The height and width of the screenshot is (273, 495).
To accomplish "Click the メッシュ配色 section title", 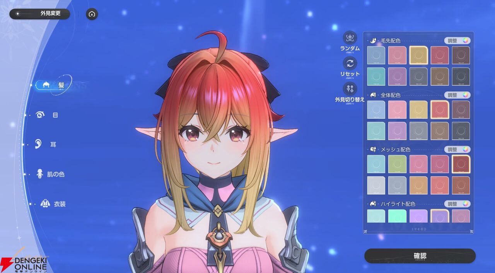I will pos(396,149).
